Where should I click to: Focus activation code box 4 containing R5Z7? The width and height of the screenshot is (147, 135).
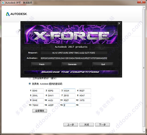[x=85, y=90]
